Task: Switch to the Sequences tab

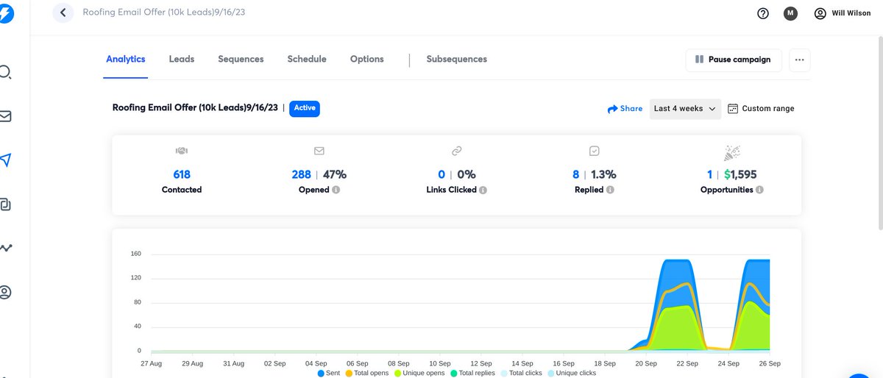Action: [x=241, y=60]
